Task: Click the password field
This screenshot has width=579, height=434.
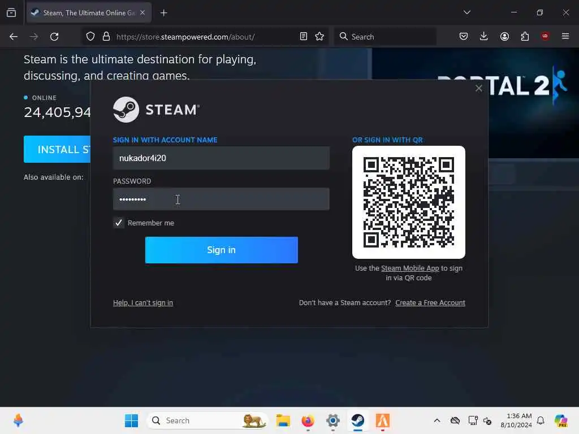Action: tap(221, 199)
